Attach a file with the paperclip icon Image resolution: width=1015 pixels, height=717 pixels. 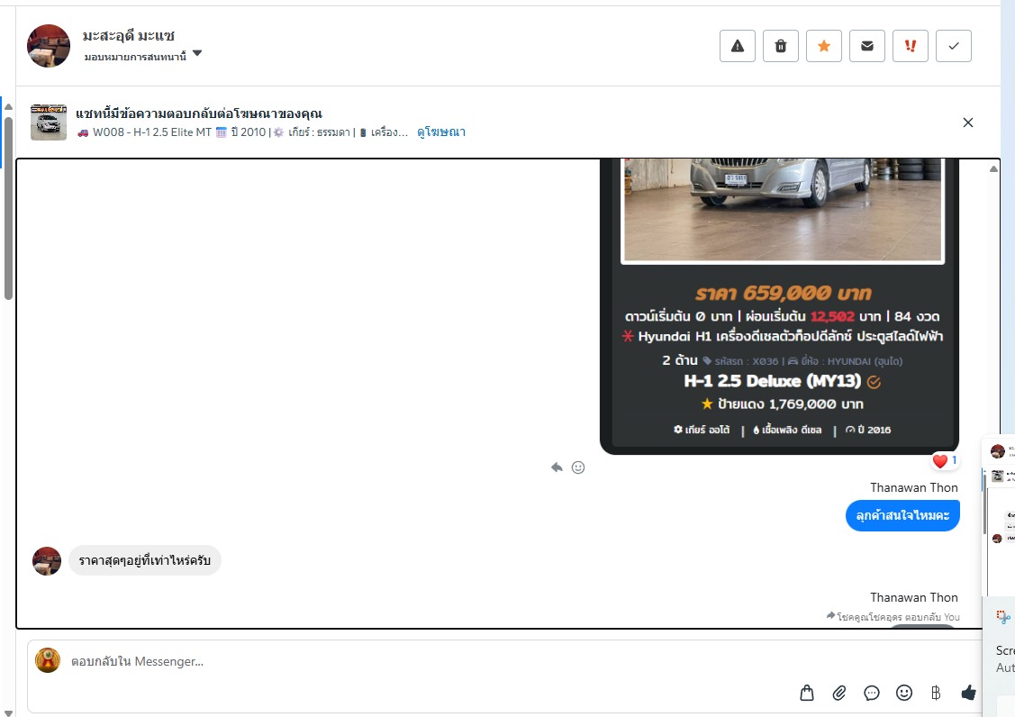click(839, 693)
